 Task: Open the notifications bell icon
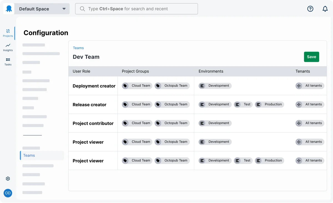(x=325, y=9)
